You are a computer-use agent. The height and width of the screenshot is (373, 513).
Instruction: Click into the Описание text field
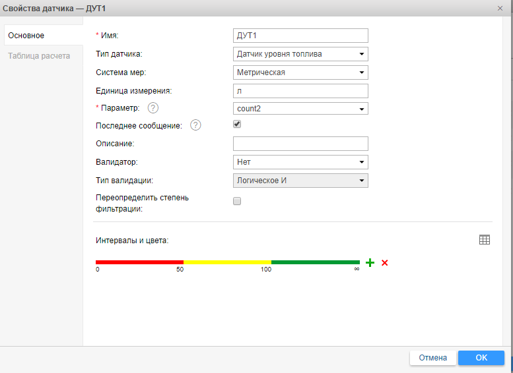300,144
